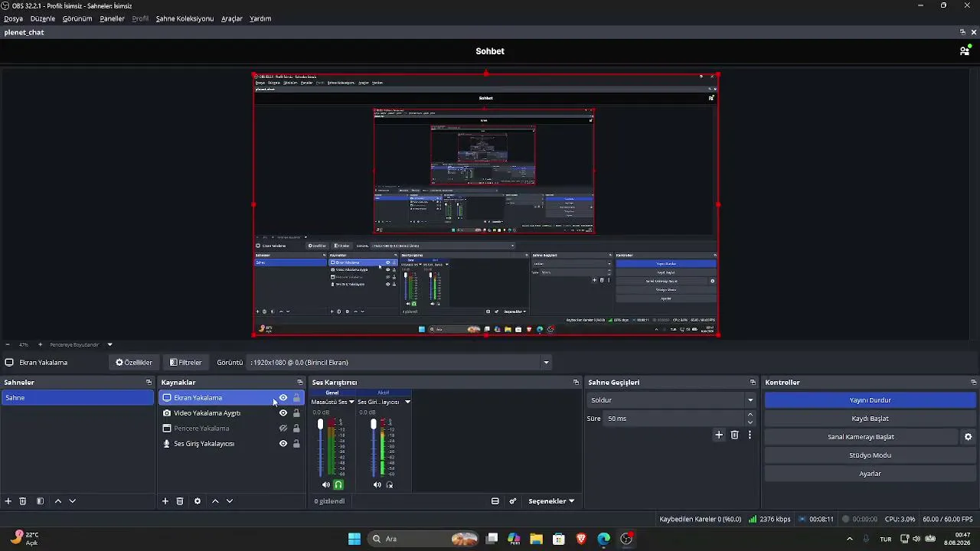Click the Masaüstü Ses volume fader

(x=321, y=425)
